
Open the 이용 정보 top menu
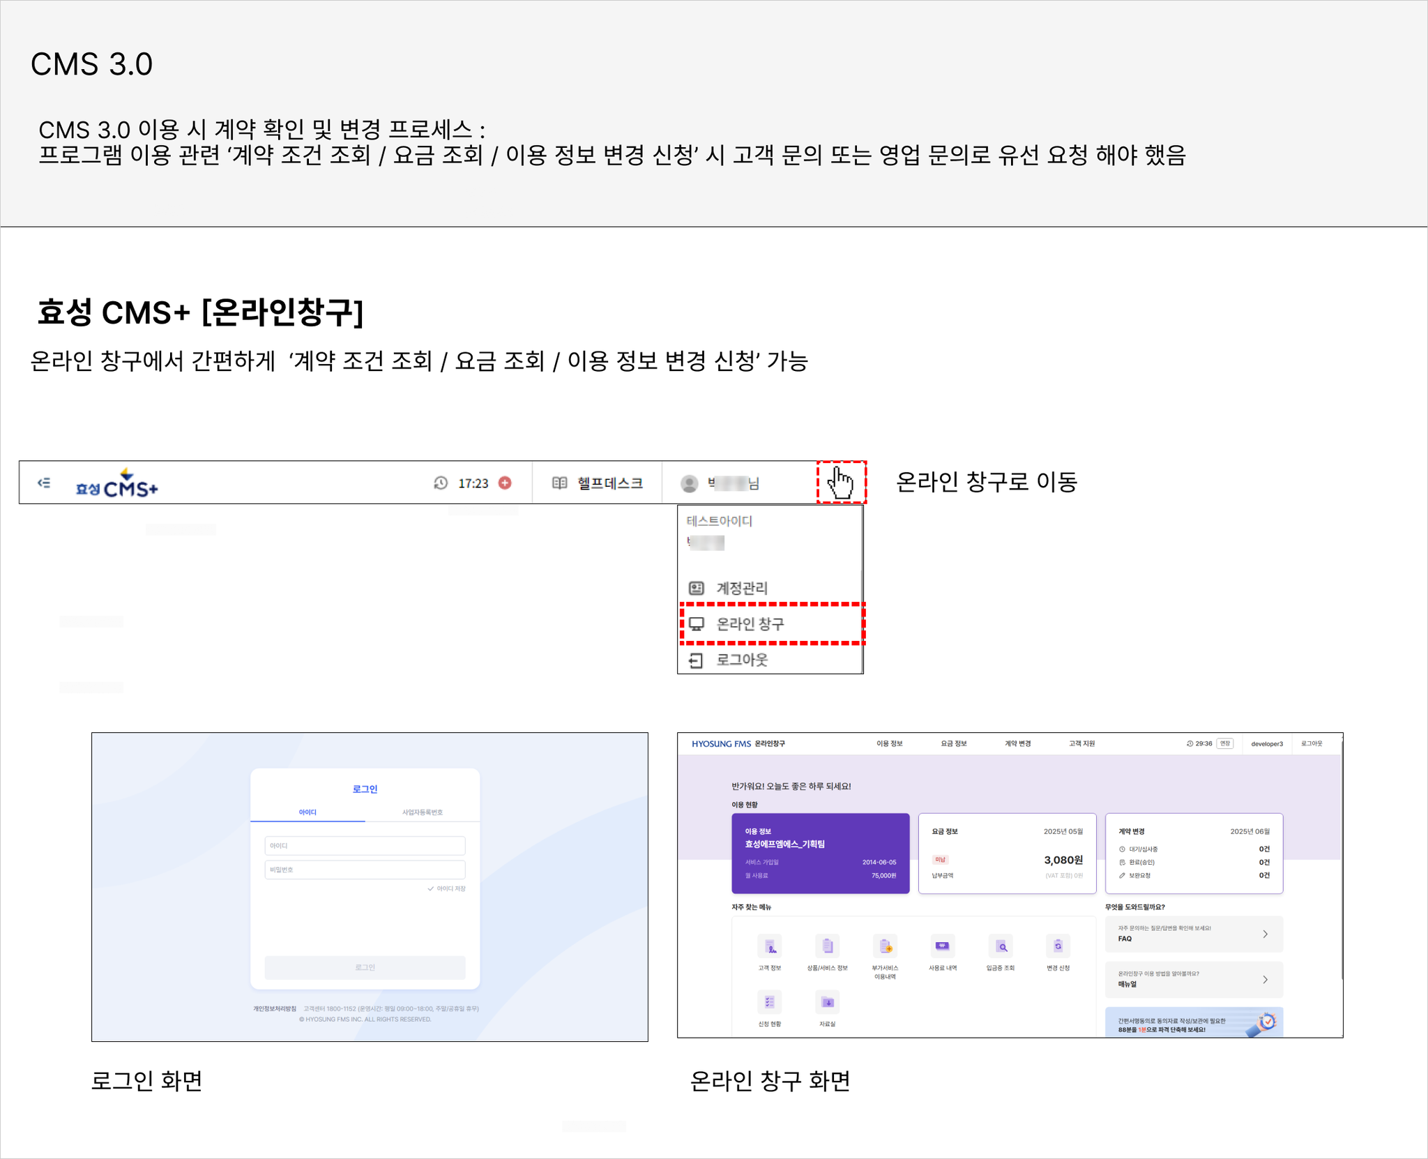click(x=889, y=743)
